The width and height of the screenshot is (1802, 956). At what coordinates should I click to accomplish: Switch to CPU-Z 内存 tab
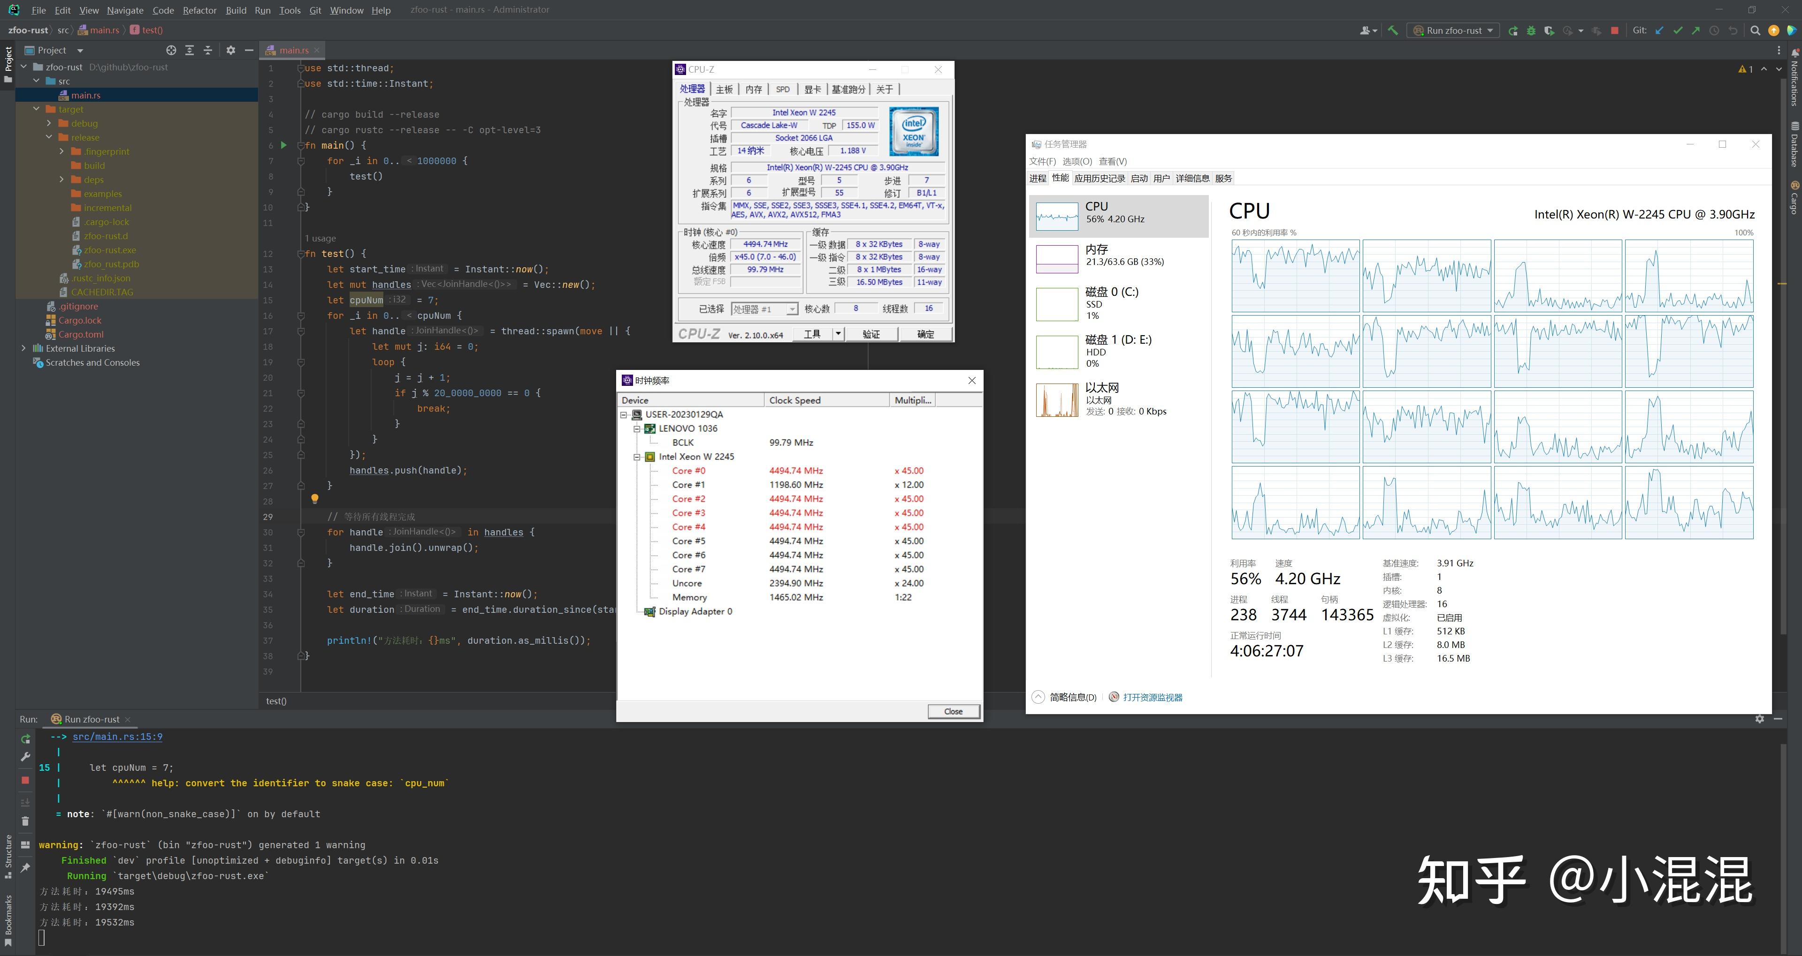pos(753,90)
